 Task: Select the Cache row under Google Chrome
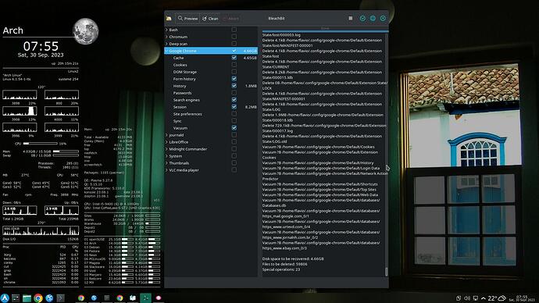point(211,58)
